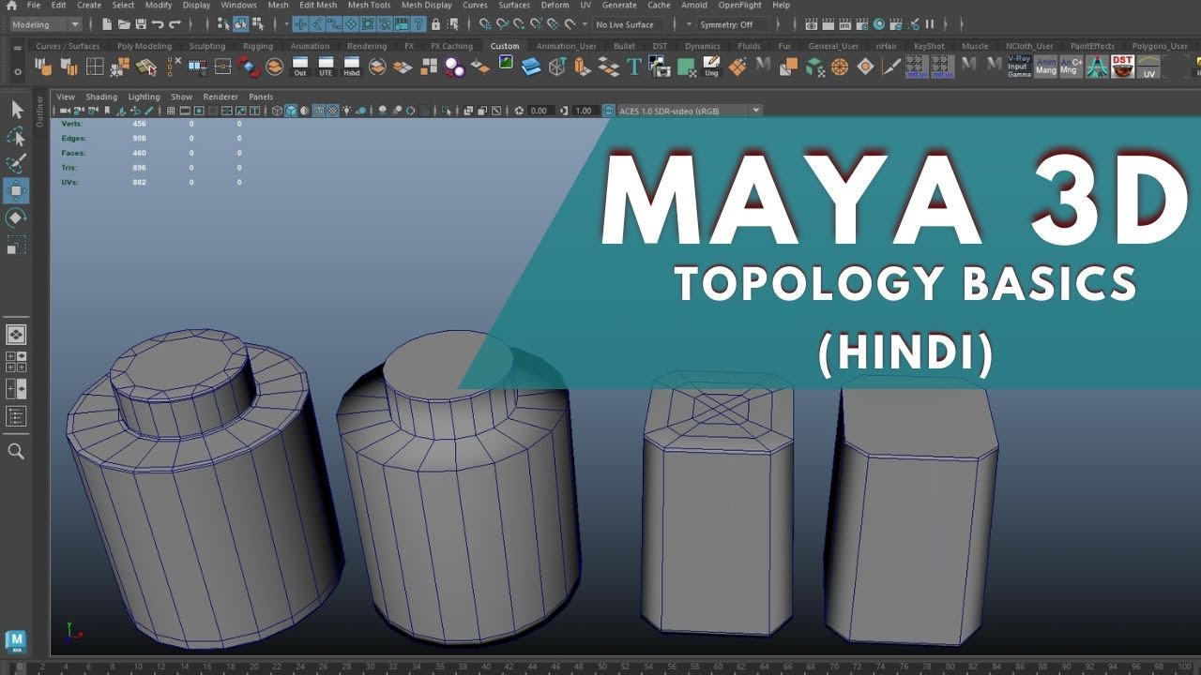Click the shelf tabs menu icon

(x=20, y=46)
